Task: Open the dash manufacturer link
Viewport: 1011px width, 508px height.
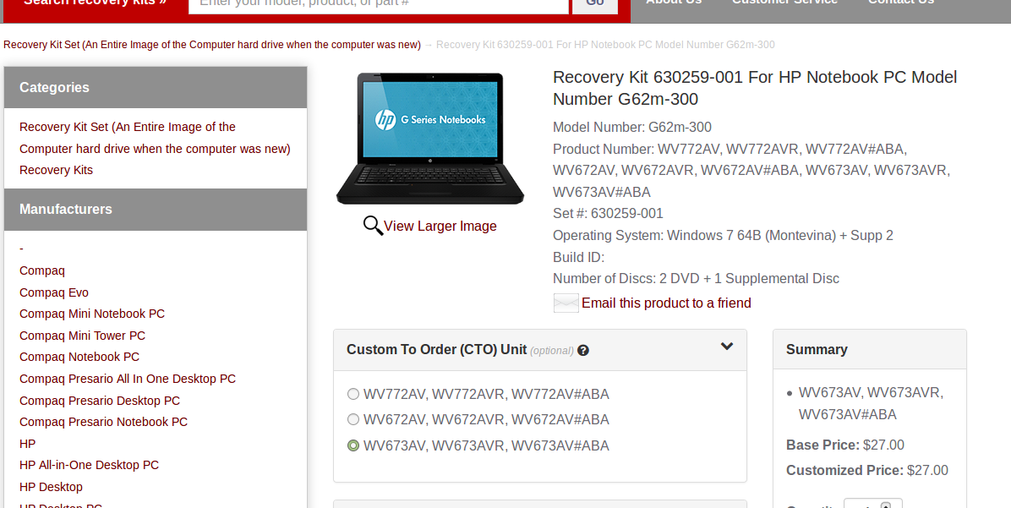Action: pyautogui.click(x=21, y=249)
